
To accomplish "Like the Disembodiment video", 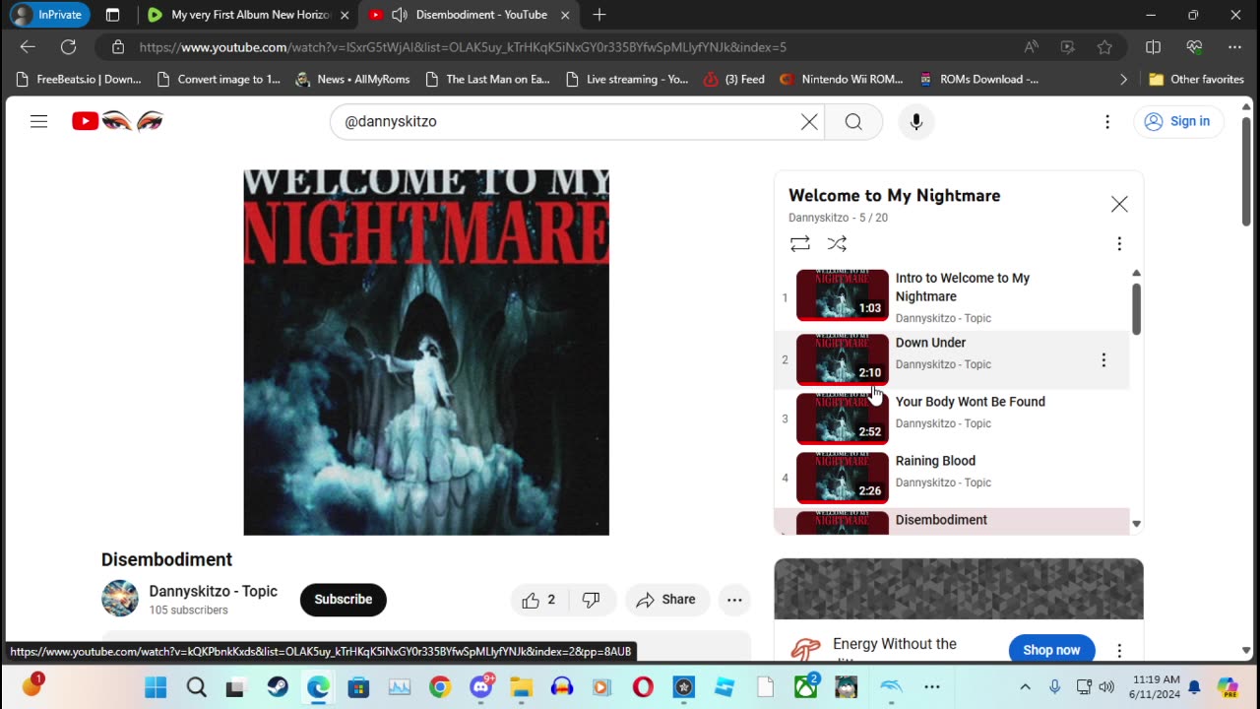I will (x=538, y=600).
